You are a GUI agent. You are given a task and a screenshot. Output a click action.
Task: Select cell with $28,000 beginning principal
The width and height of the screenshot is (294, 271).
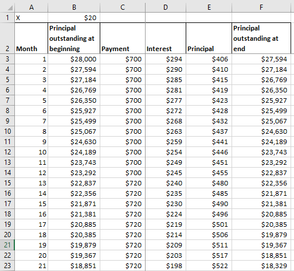(74, 59)
